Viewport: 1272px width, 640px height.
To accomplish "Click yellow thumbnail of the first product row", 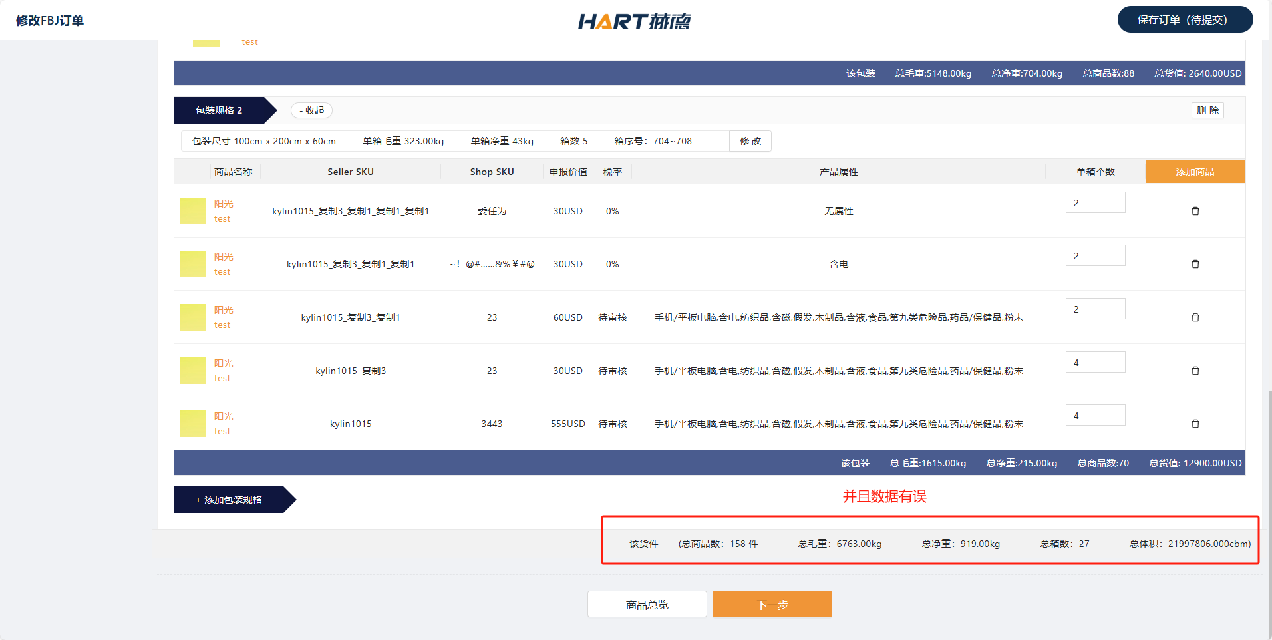I will [193, 211].
